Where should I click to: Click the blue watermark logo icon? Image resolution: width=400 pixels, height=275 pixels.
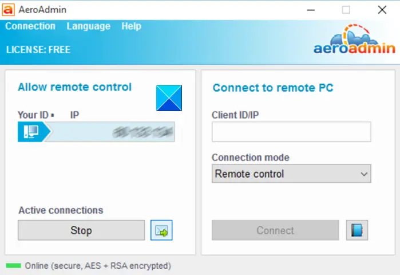click(169, 97)
